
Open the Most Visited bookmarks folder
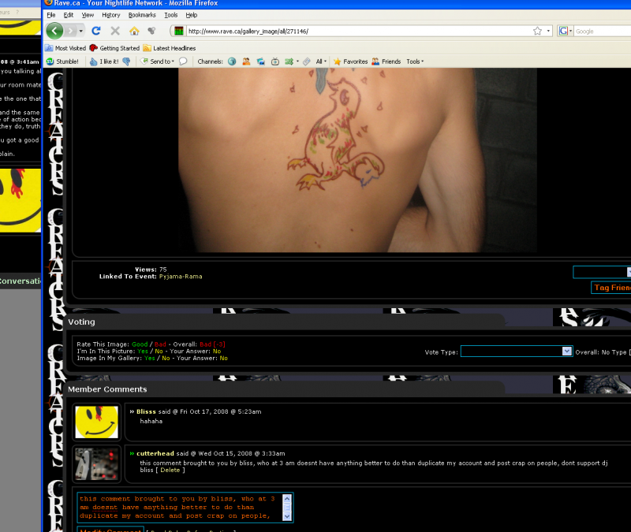pos(65,48)
